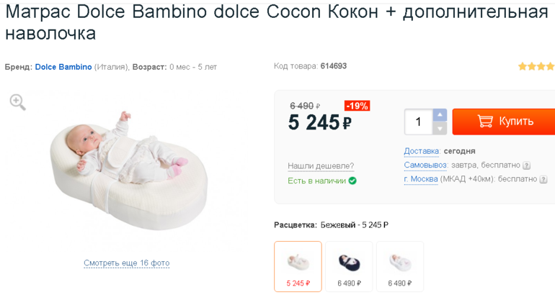This screenshot has height=305, width=555.
Task: Click the shopping cart icon in Купить
Action: click(485, 122)
